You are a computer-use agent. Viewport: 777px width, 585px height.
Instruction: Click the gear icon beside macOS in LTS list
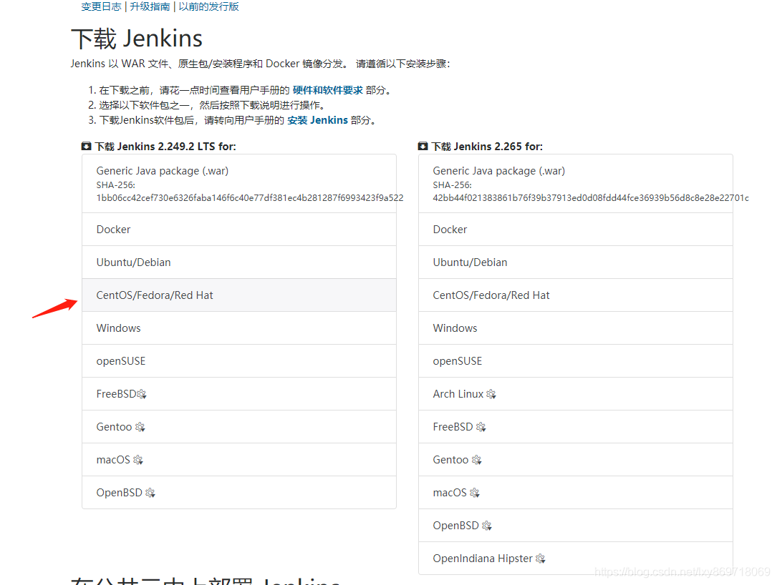pyautogui.click(x=138, y=460)
